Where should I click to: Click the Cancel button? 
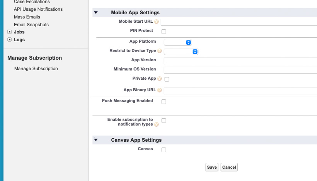pos(229,167)
